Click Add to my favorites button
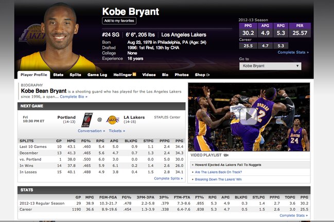 pyautogui.click(x=119, y=21)
